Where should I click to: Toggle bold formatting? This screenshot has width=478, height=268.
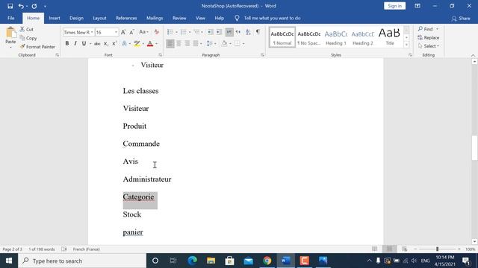click(x=66, y=43)
